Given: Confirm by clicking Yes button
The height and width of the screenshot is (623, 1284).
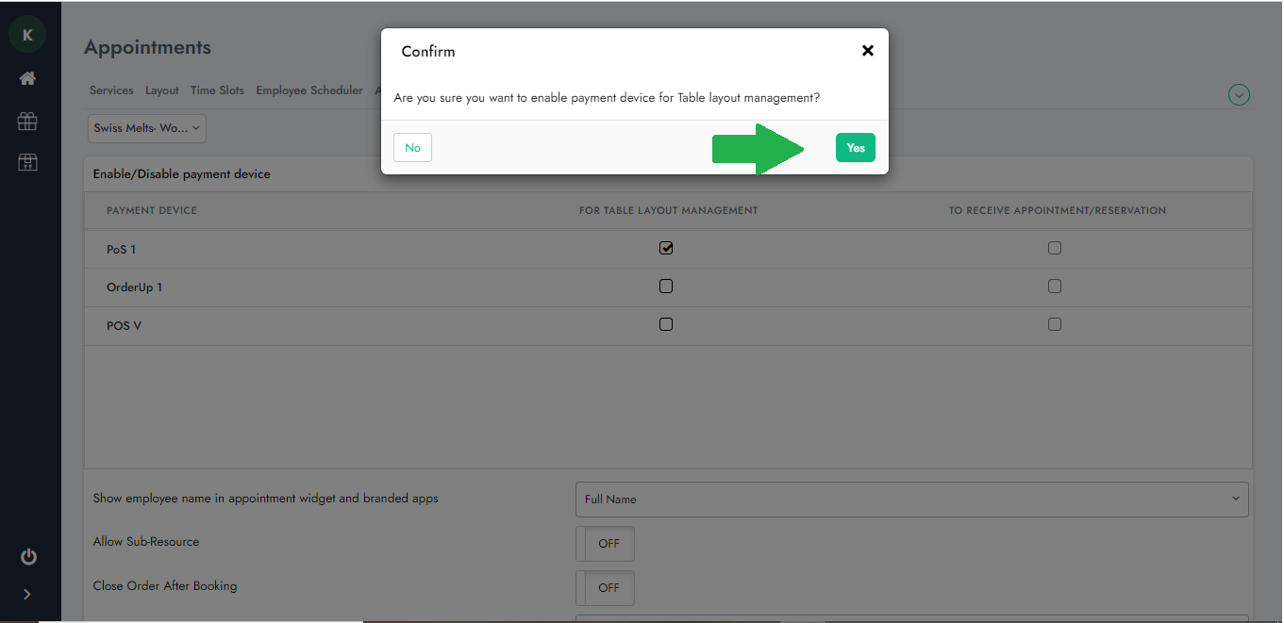Looking at the screenshot, I should (855, 148).
